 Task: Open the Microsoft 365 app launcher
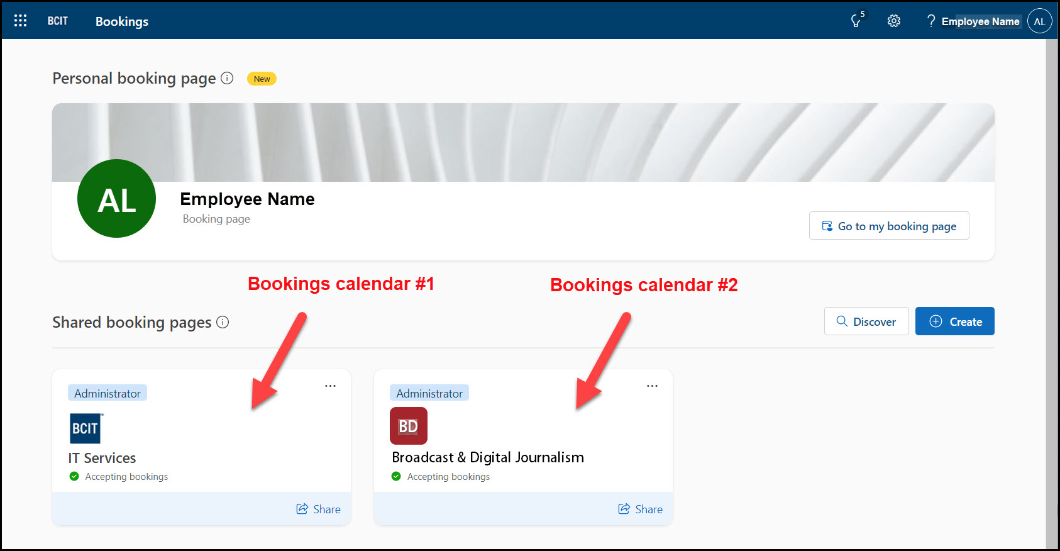coord(20,19)
